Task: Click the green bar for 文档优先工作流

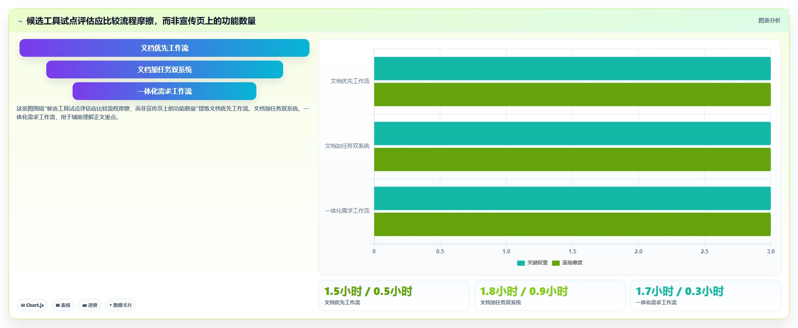Action: coord(572,95)
